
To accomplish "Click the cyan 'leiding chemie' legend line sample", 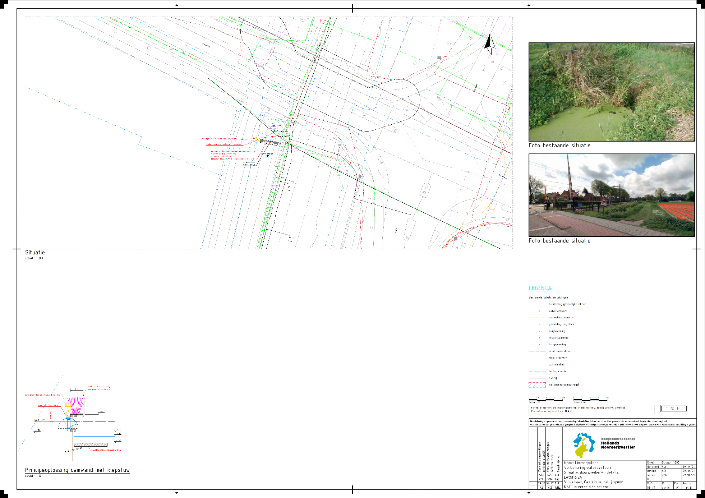I will point(537,371).
